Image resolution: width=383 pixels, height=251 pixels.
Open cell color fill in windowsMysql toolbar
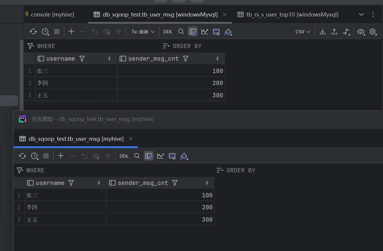(x=228, y=32)
